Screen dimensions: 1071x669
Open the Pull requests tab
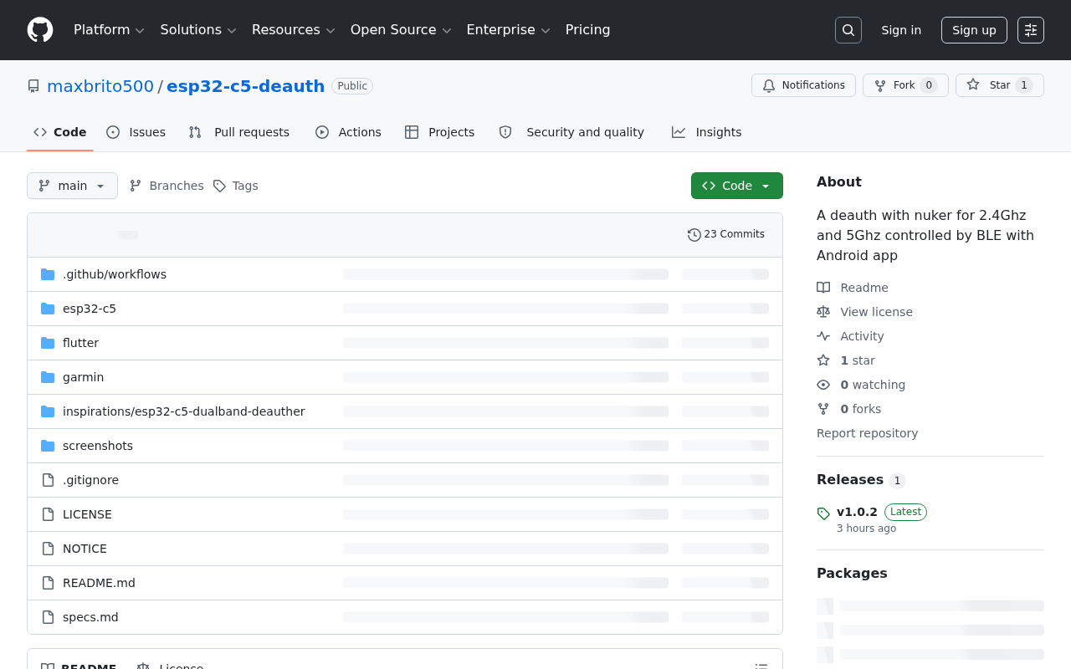pyautogui.click(x=239, y=132)
